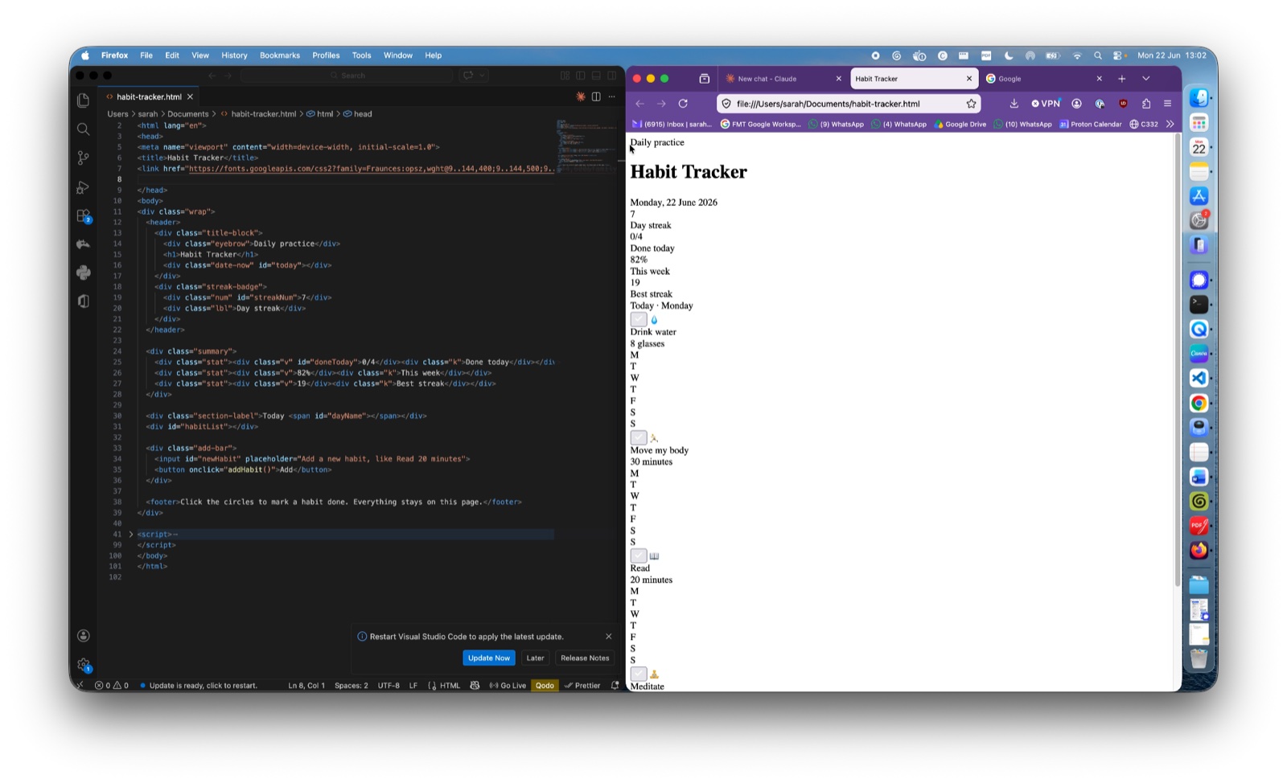Open a new browser tab with plus
Image resolution: width=1287 pixels, height=783 pixels.
[x=1121, y=78]
